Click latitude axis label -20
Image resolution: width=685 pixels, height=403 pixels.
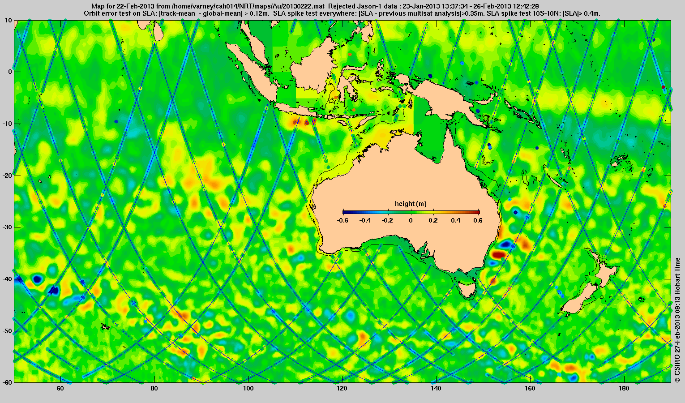7,176
